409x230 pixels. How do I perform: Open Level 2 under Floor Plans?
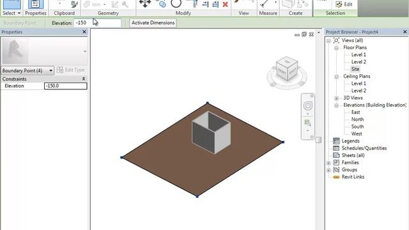[359, 62]
